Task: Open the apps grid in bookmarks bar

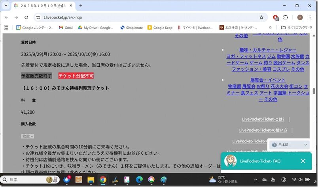Action: [6, 28]
